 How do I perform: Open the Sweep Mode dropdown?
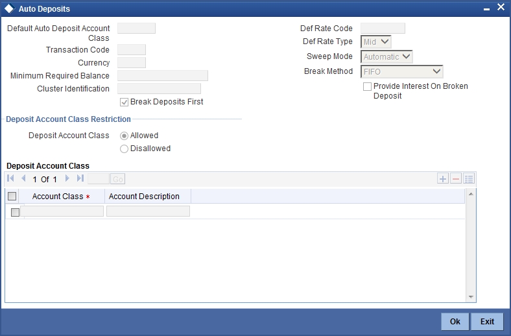point(386,56)
